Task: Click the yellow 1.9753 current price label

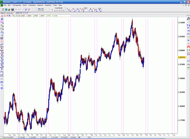Action: click(x=182, y=57)
